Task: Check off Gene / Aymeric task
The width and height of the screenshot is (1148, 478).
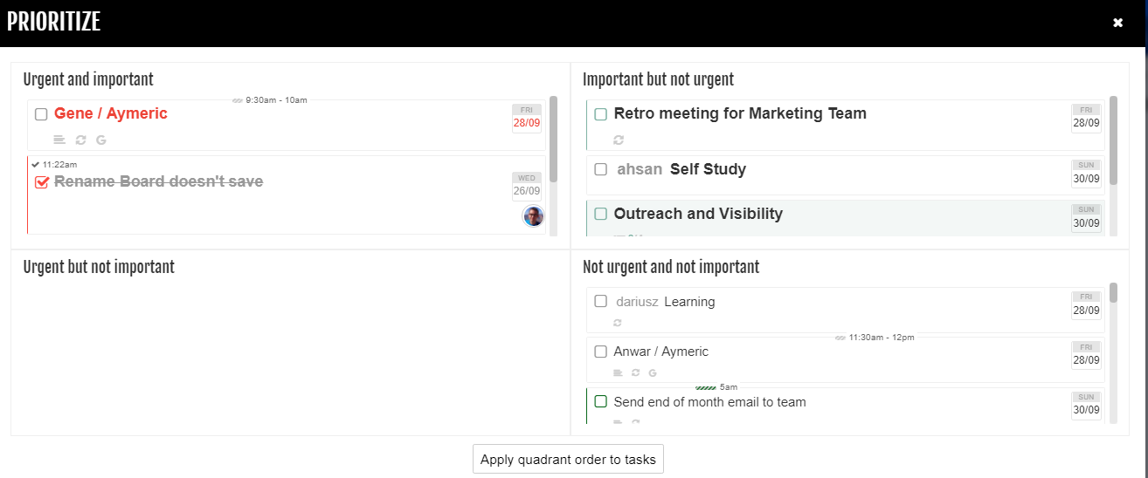Action: [x=41, y=114]
